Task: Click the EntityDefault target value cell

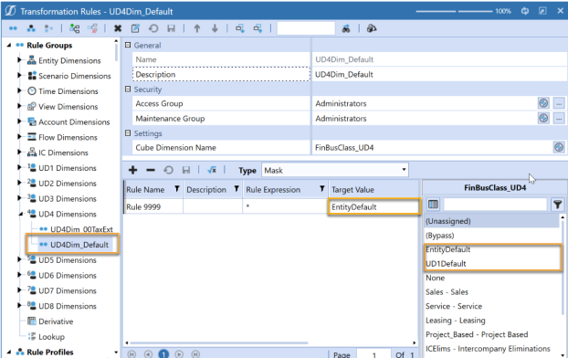Action: [x=373, y=206]
